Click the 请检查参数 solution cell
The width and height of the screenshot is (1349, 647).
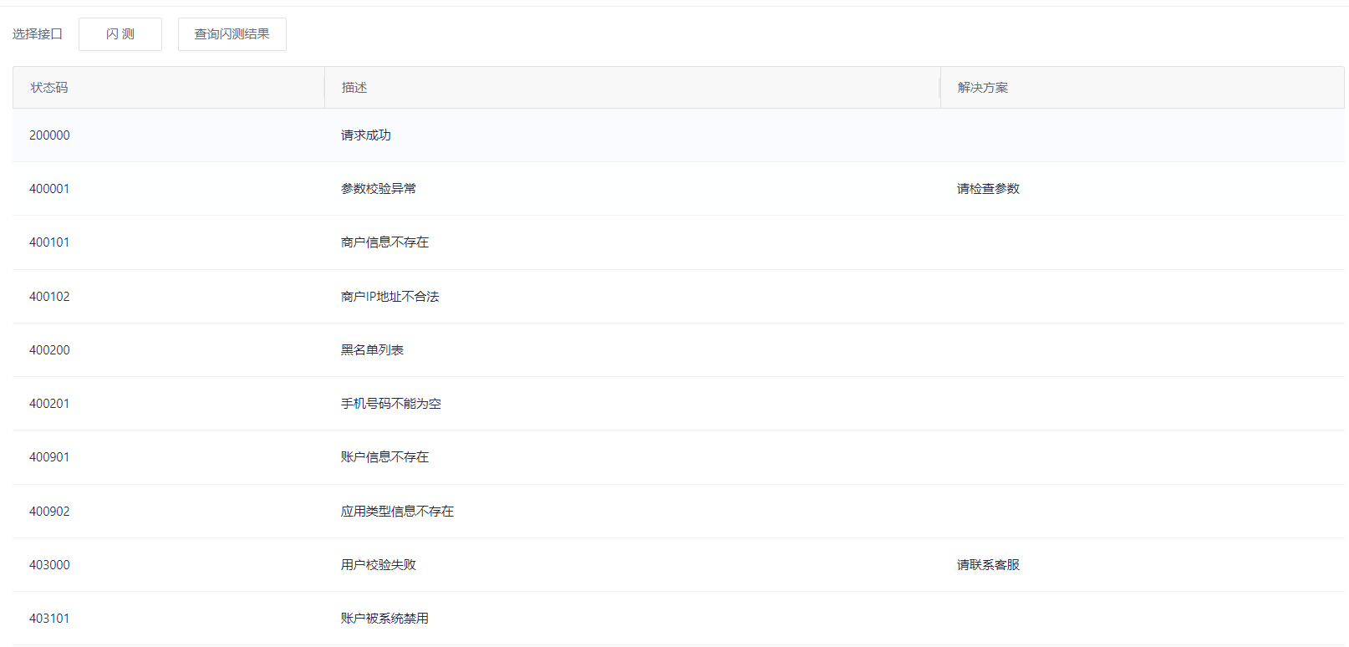tap(989, 189)
